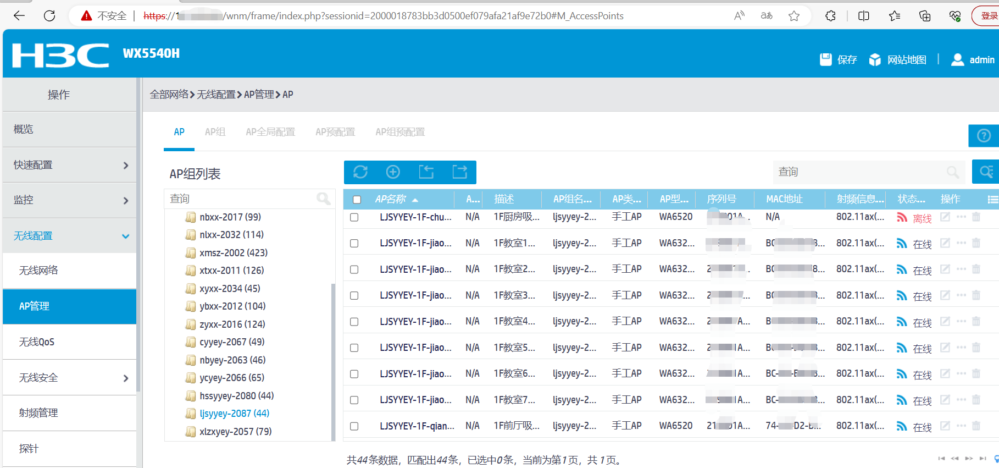Image resolution: width=999 pixels, height=468 pixels.
Task: Open the 网站地图 site map
Action: (897, 60)
